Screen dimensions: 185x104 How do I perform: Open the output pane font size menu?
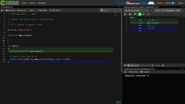point(125,72)
